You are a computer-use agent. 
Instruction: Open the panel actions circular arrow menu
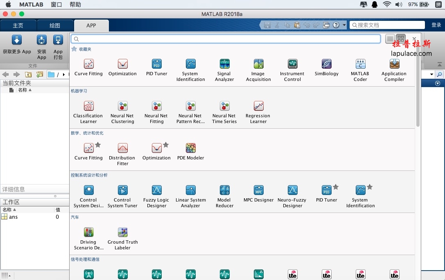point(438,83)
